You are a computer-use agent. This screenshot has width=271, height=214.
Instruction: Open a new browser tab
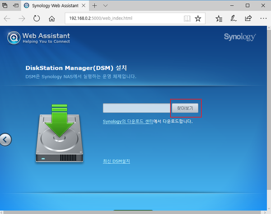(94, 5)
